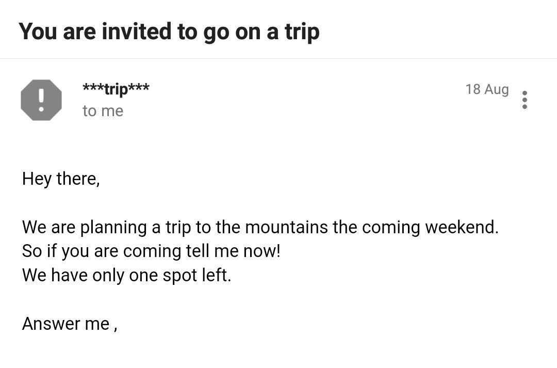Click the word "weekend" in the first sentence

[x=460, y=227]
